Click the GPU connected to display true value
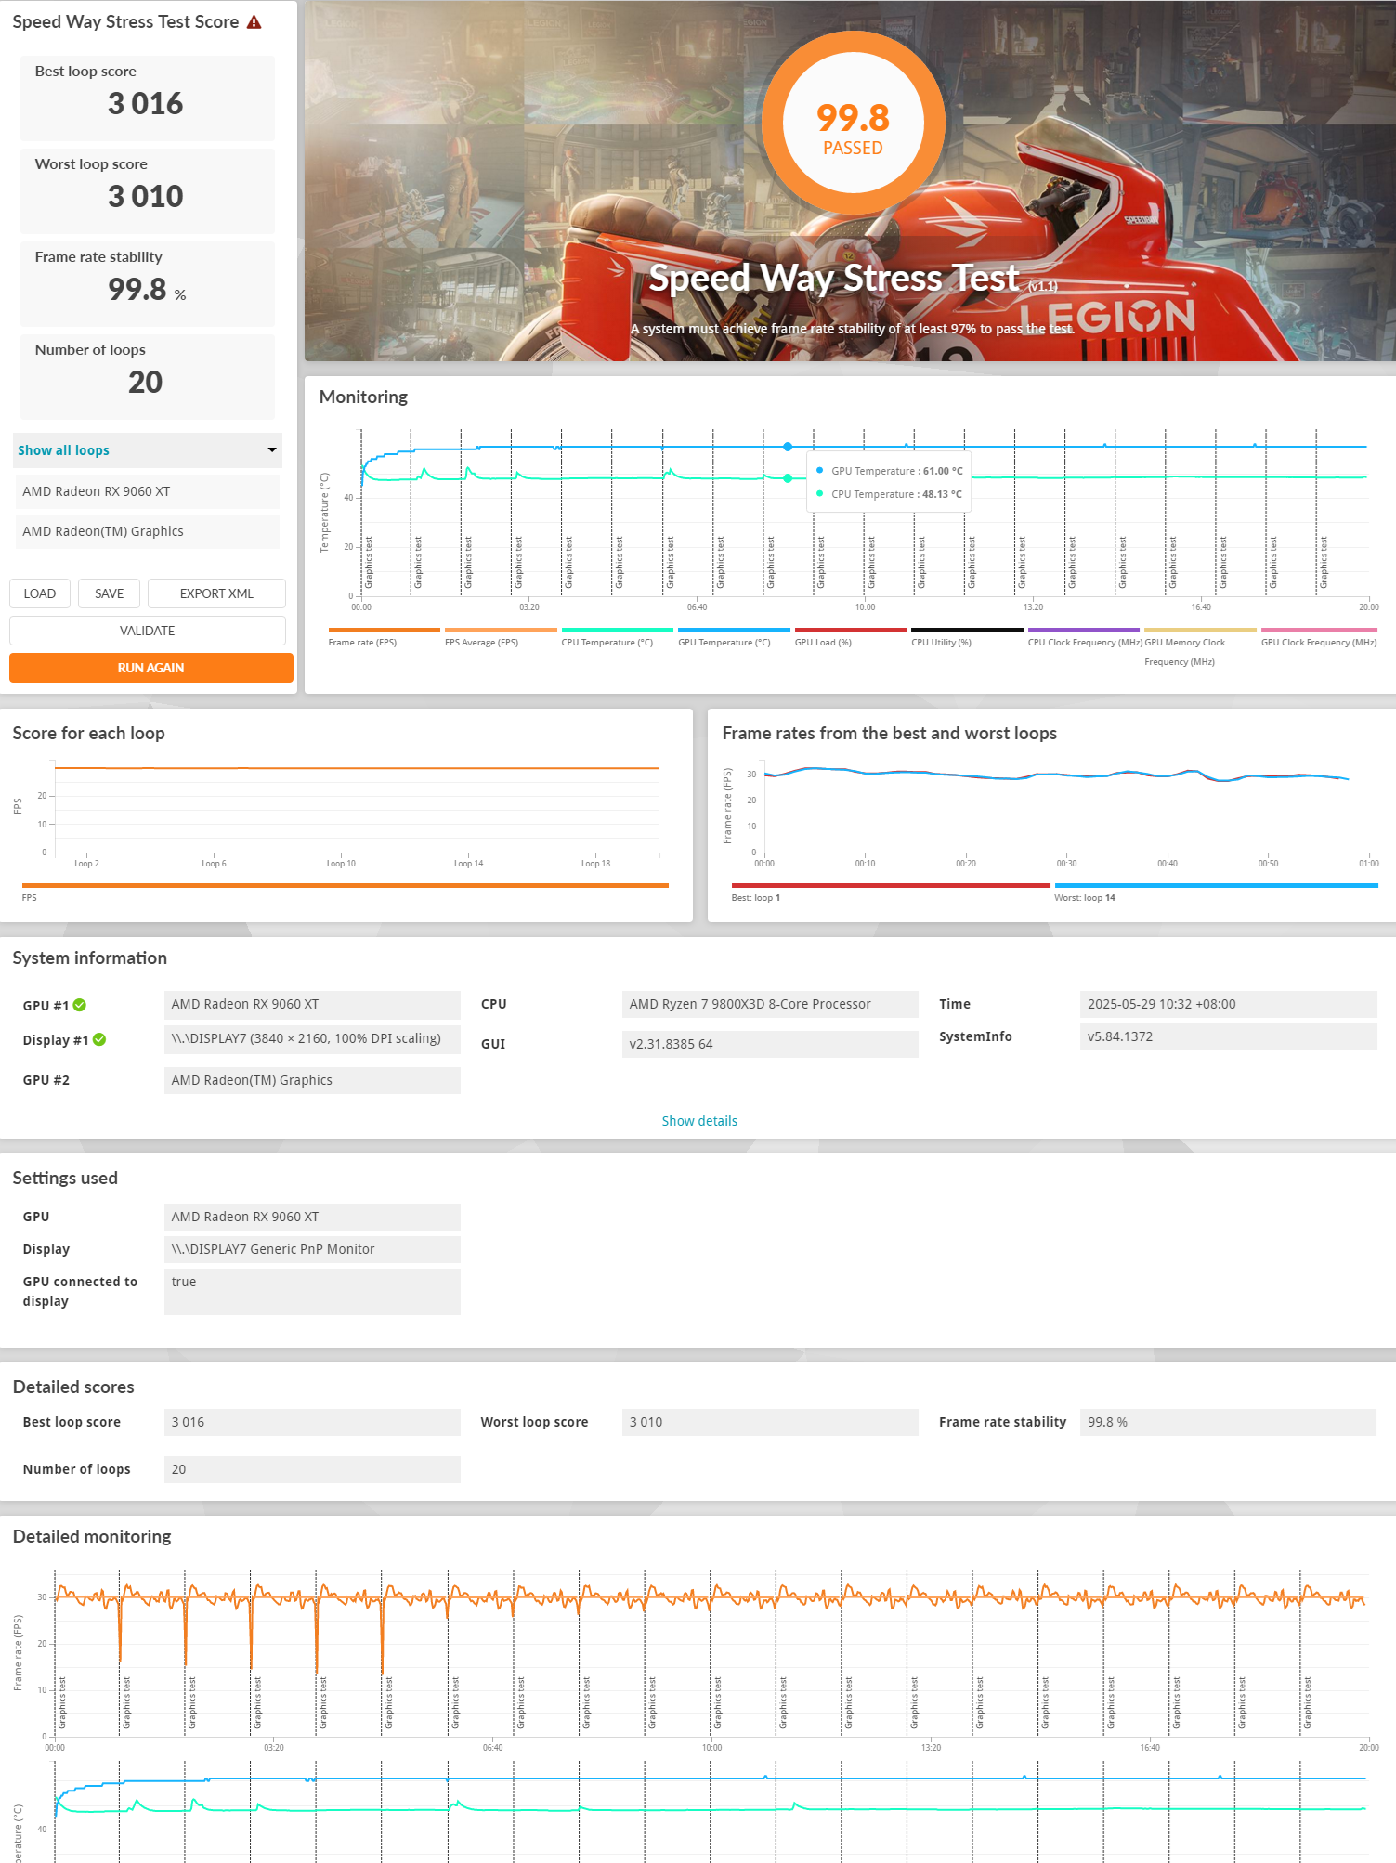The image size is (1396, 1863). (312, 1292)
